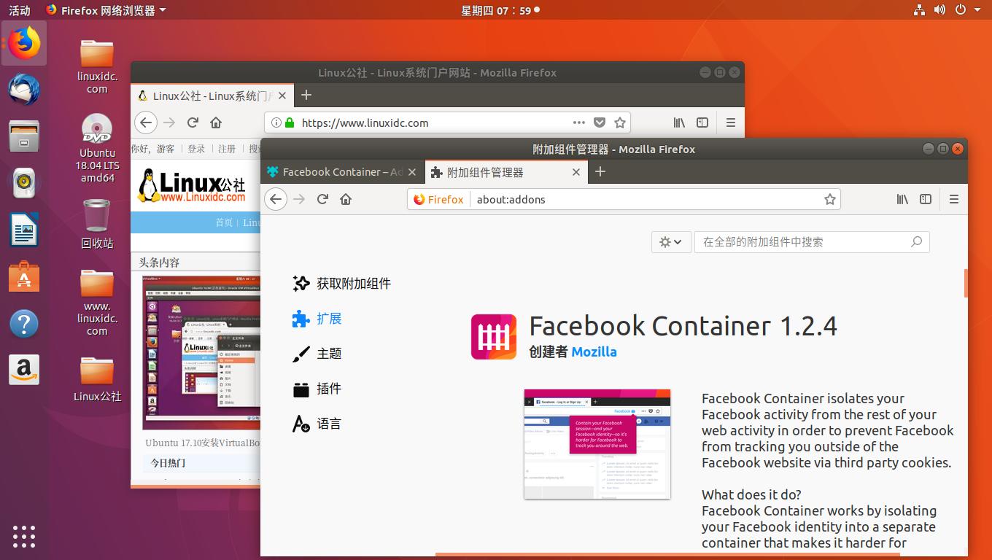The height and width of the screenshot is (560, 992).
Task: Open the Facebook Container screenshot thumbnail
Action: (x=597, y=444)
